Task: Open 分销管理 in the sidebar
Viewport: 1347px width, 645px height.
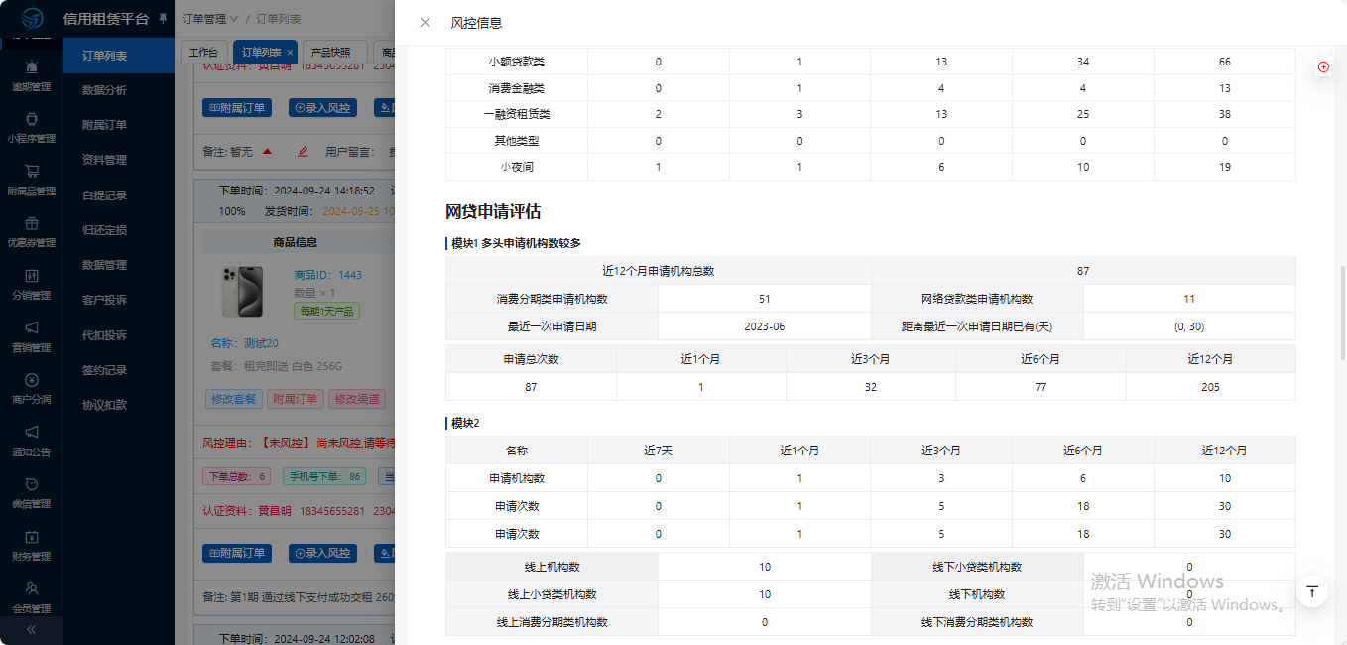Action: (31, 285)
